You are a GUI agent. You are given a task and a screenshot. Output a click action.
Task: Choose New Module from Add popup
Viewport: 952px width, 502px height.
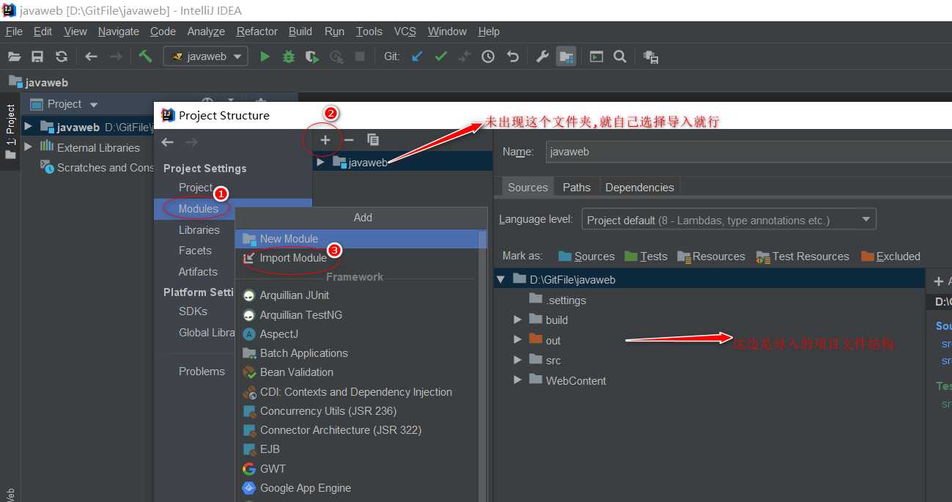(357, 239)
